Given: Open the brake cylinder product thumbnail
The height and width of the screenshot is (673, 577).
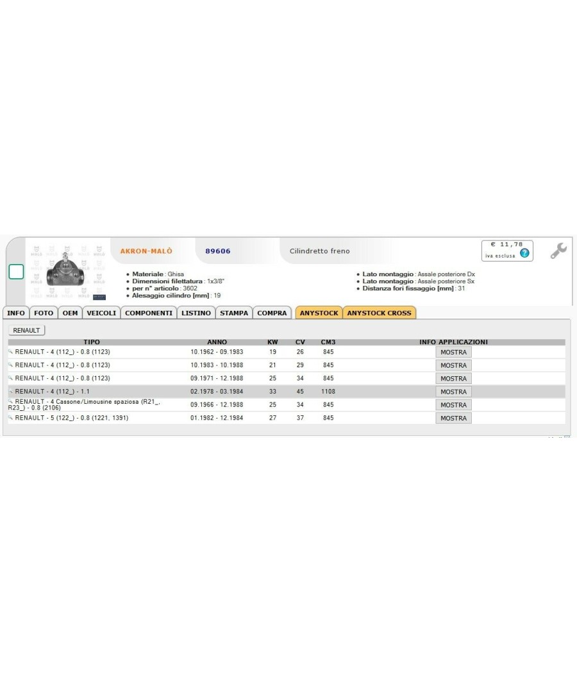Looking at the screenshot, I should click(x=65, y=271).
